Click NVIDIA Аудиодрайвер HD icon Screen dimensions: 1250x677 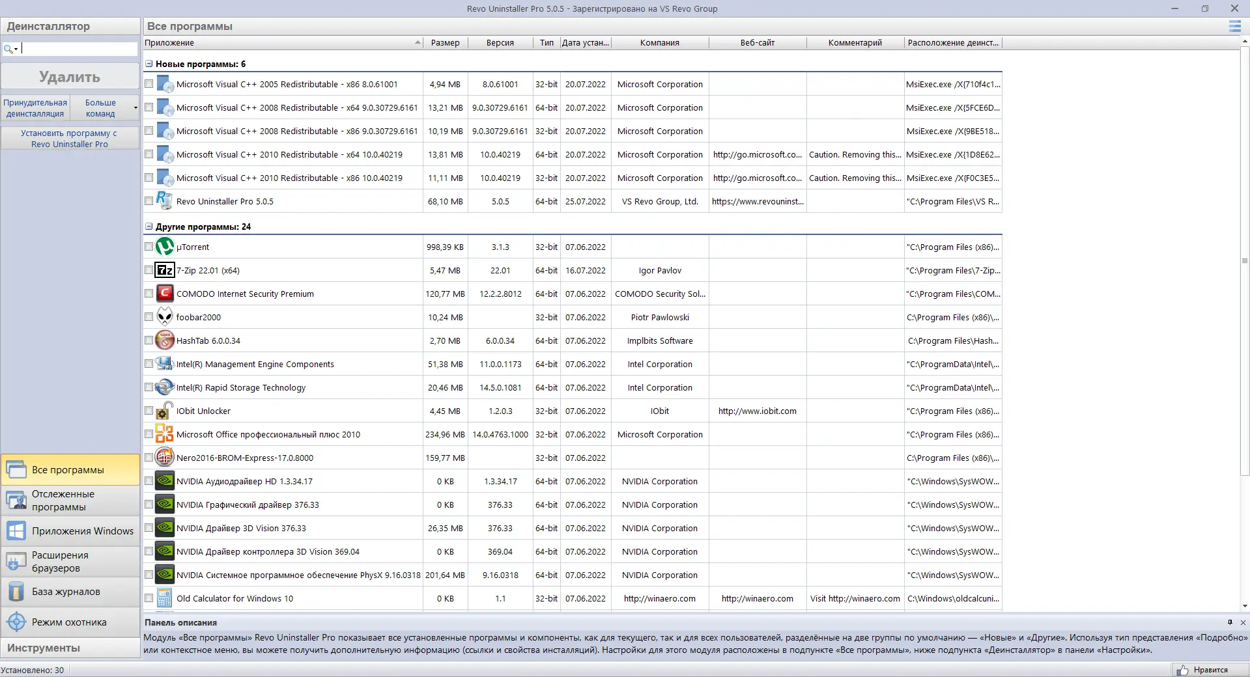(165, 481)
